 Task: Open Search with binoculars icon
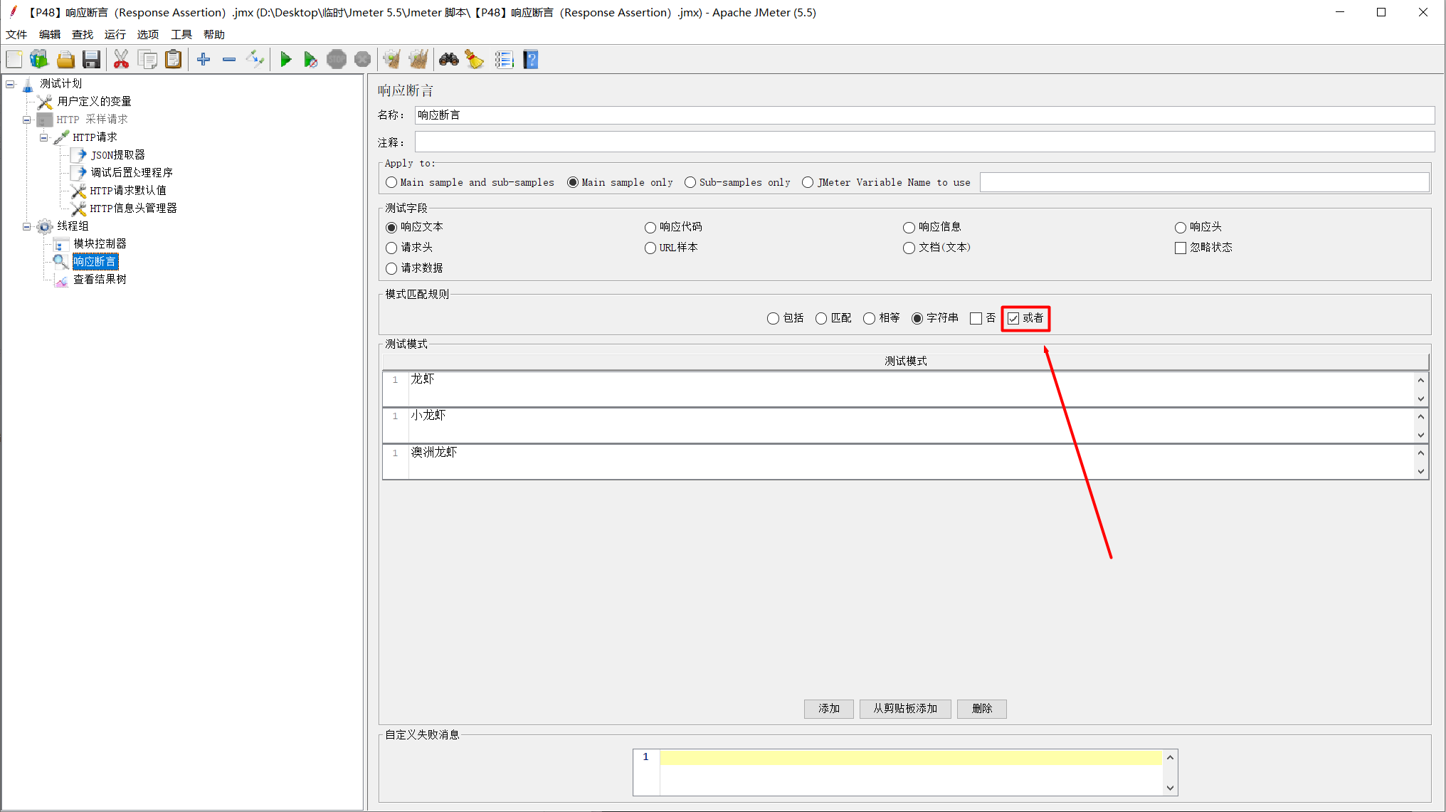click(449, 60)
